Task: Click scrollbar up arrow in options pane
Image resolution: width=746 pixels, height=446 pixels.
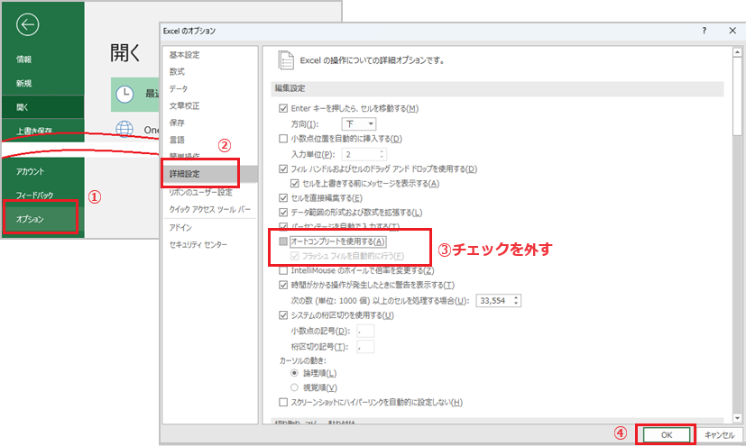Action: pyautogui.click(x=737, y=51)
